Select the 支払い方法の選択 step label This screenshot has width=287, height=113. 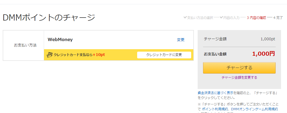click(200, 18)
